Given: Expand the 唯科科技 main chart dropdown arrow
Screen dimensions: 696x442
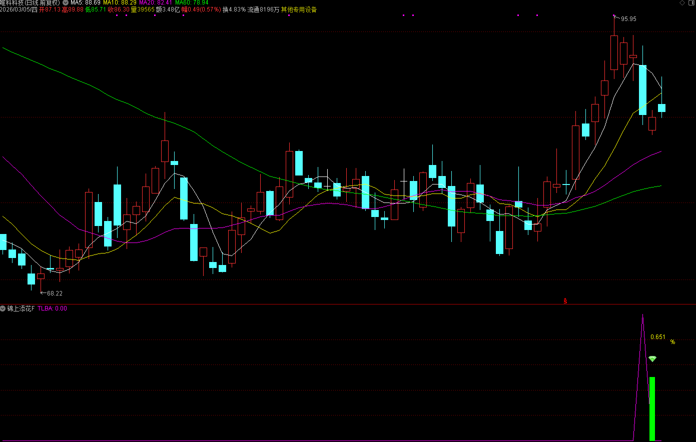Looking at the screenshot, I should click(x=66, y=3).
